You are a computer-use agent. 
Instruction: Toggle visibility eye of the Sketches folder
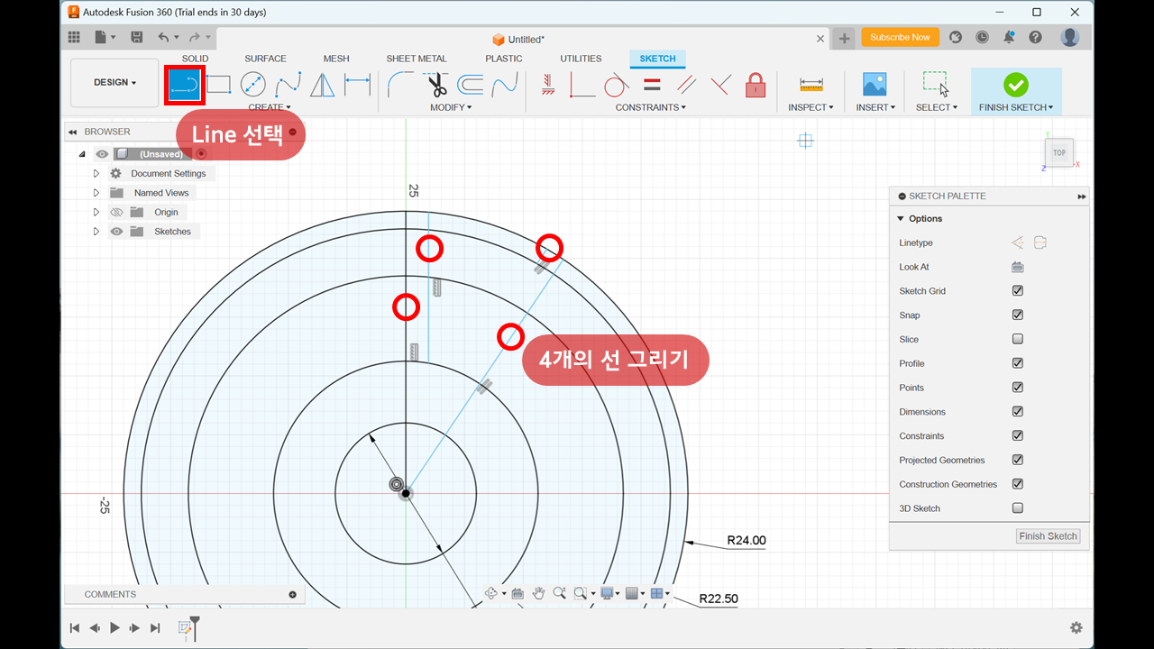(116, 232)
